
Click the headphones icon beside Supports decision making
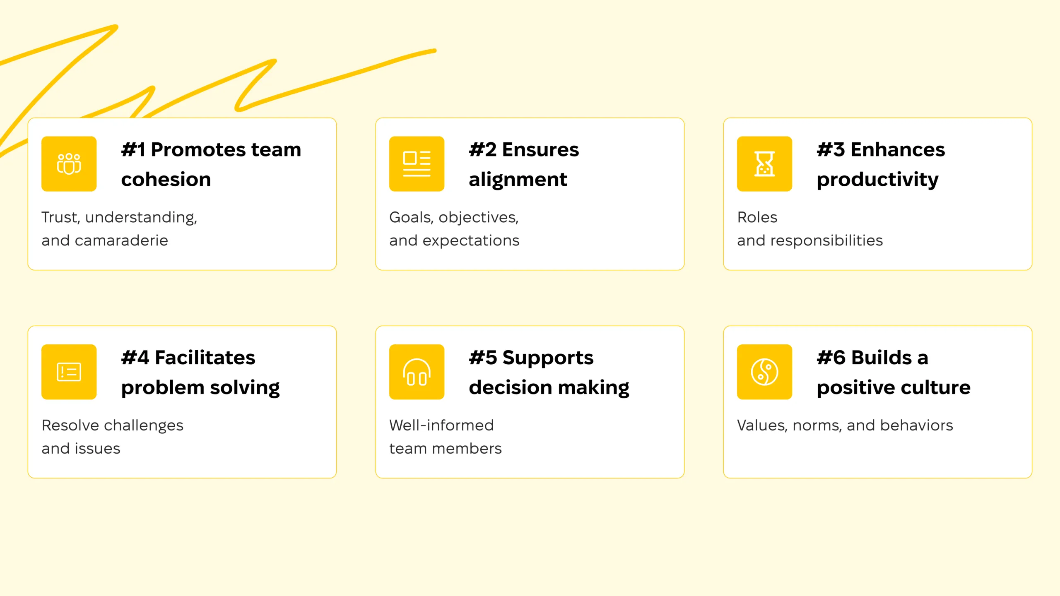(x=417, y=372)
